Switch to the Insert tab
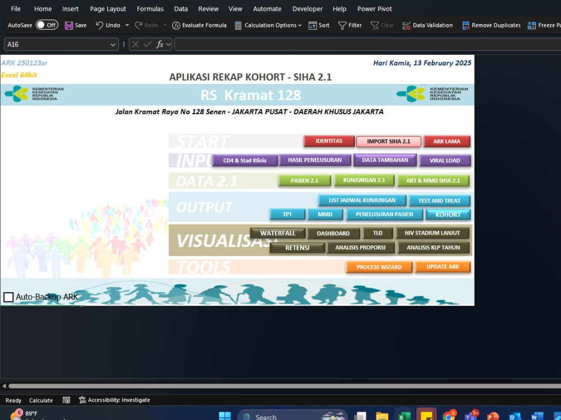The height and width of the screenshot is (420, 561). (71, 8)
